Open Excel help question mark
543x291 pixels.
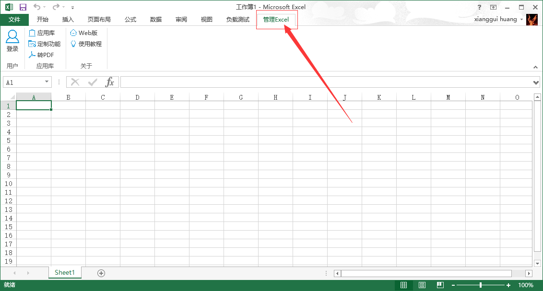(479, 7)
